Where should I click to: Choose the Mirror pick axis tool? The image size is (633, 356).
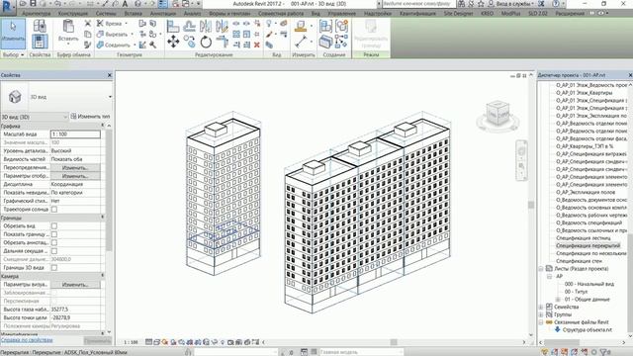(x=206, y=27)
